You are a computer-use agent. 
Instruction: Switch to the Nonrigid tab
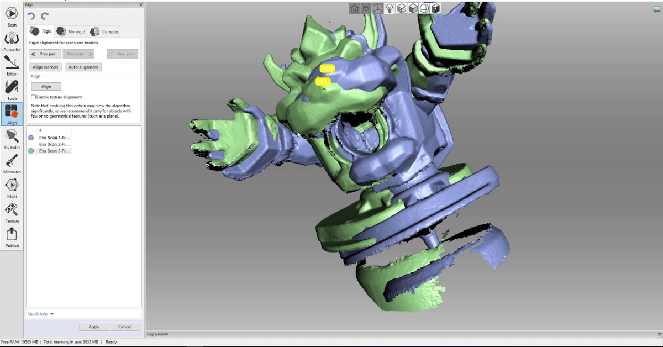click(x=71, y=31)
